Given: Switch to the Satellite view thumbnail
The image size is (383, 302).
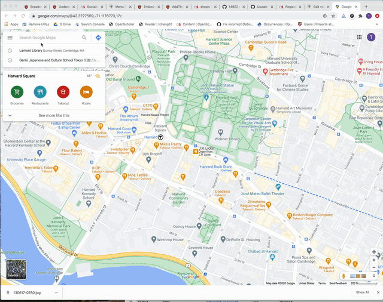Looking at the screenshot, I should pos(16,269).
